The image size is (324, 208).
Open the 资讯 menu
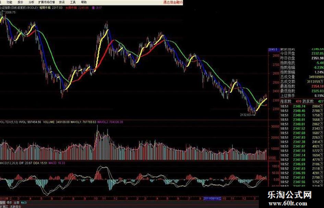pyautogui.click(x=62, y=2)
